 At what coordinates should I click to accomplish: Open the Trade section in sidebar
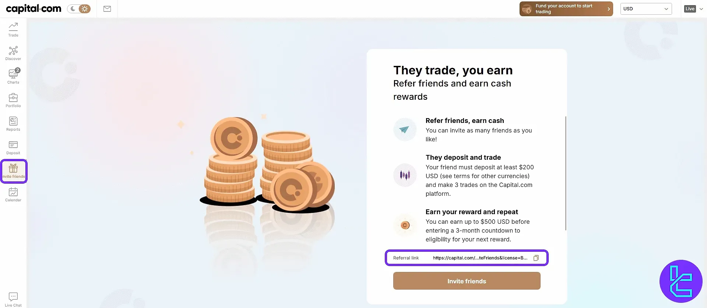(x=13, y=29)
